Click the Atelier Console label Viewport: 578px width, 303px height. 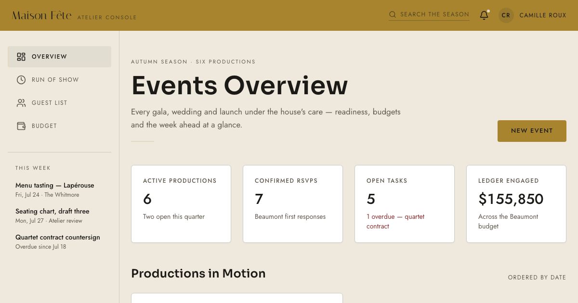107,17
